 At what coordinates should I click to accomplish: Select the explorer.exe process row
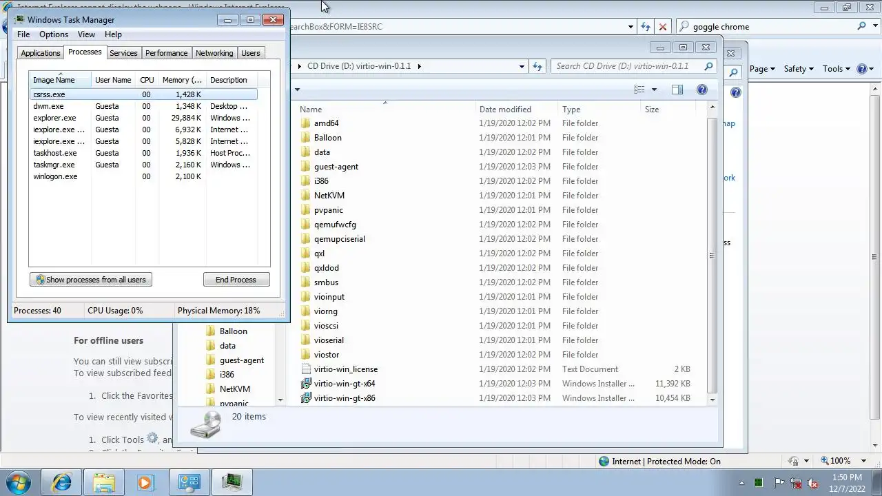coord(143,118)
